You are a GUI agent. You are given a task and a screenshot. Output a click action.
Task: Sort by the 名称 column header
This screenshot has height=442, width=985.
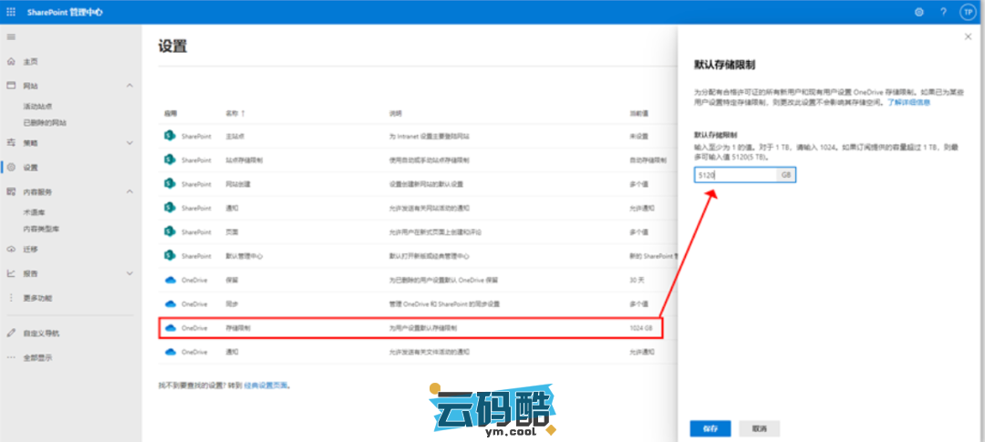pos(235,114)
